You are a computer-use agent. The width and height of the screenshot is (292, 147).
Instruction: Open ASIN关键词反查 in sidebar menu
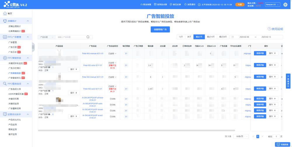[x=16, y=94]
